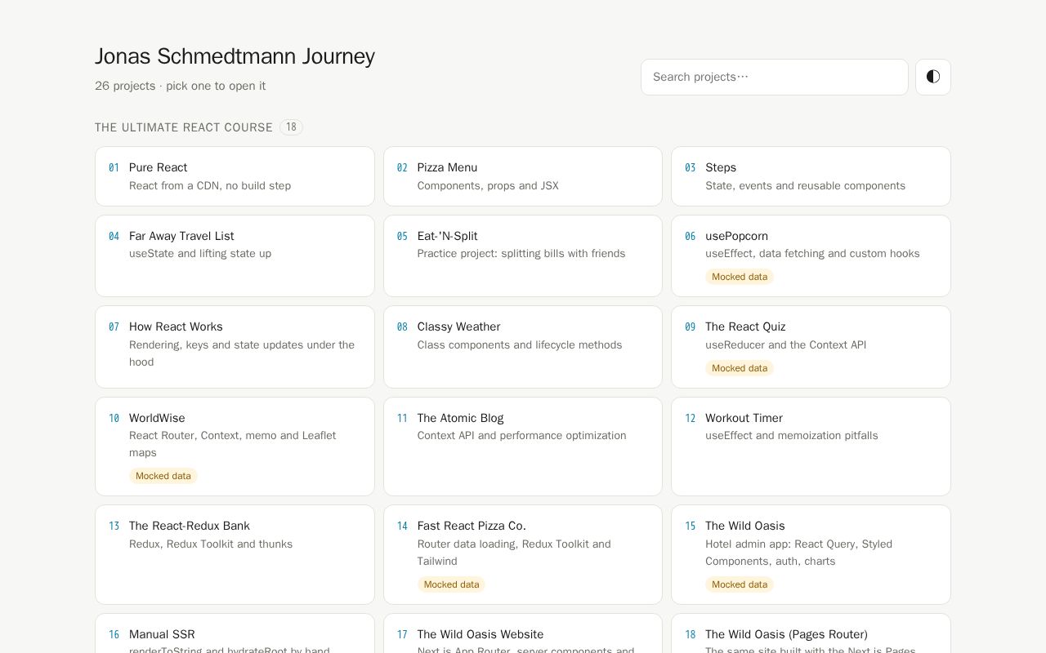The width and height of the screenshot is (1046, 653).
Task: Open The Wild Oasis Website card
Action: tap(523, 633)
